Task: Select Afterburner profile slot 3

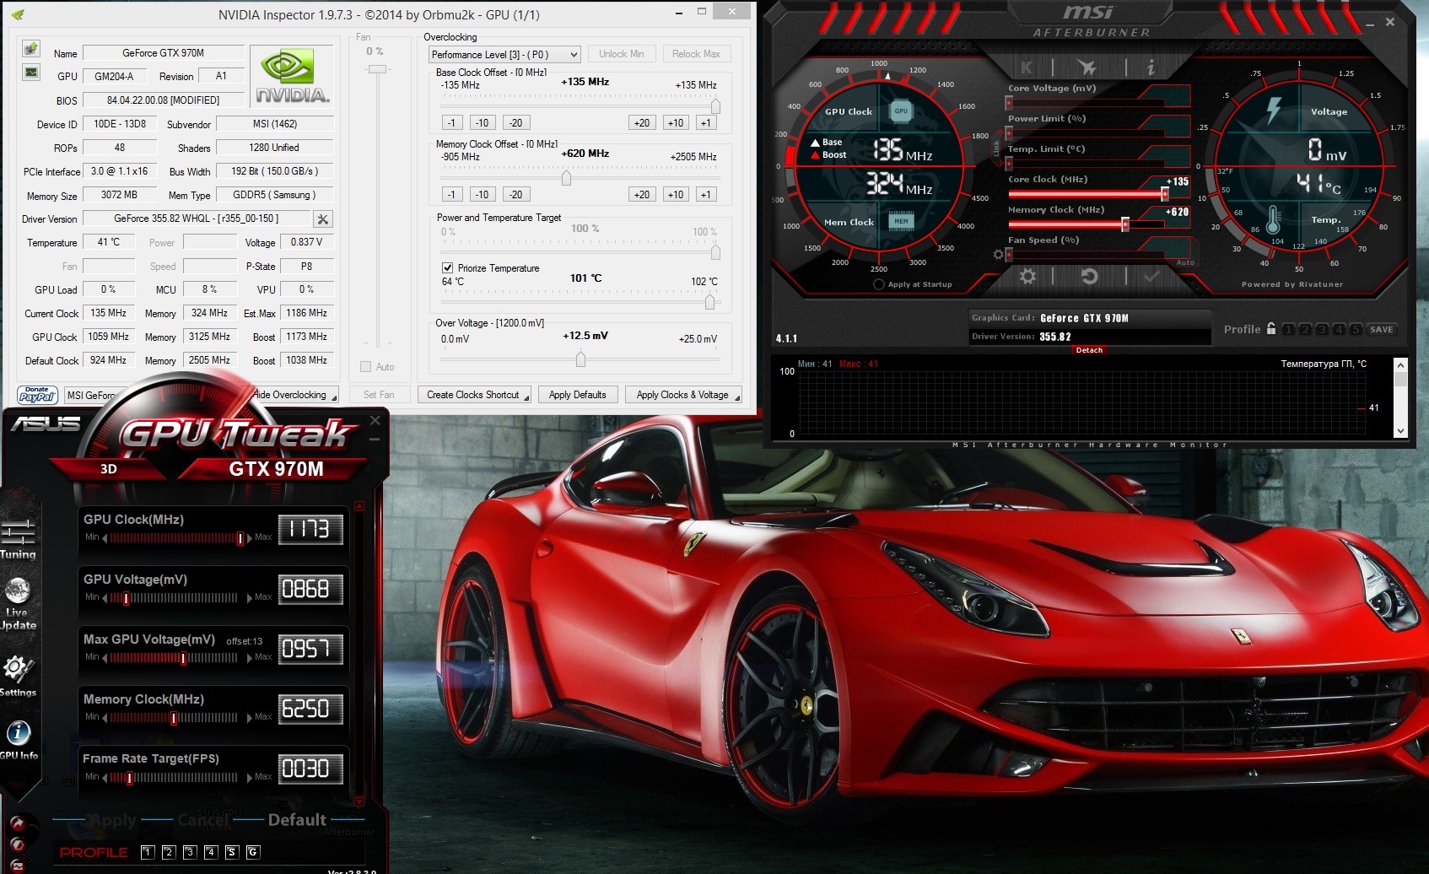Action: [x=1322, y=329]
